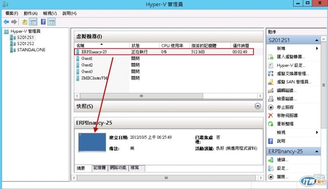
Task: Click center pane bottom scrollbar right arrow
Action: tap(261, 178)
